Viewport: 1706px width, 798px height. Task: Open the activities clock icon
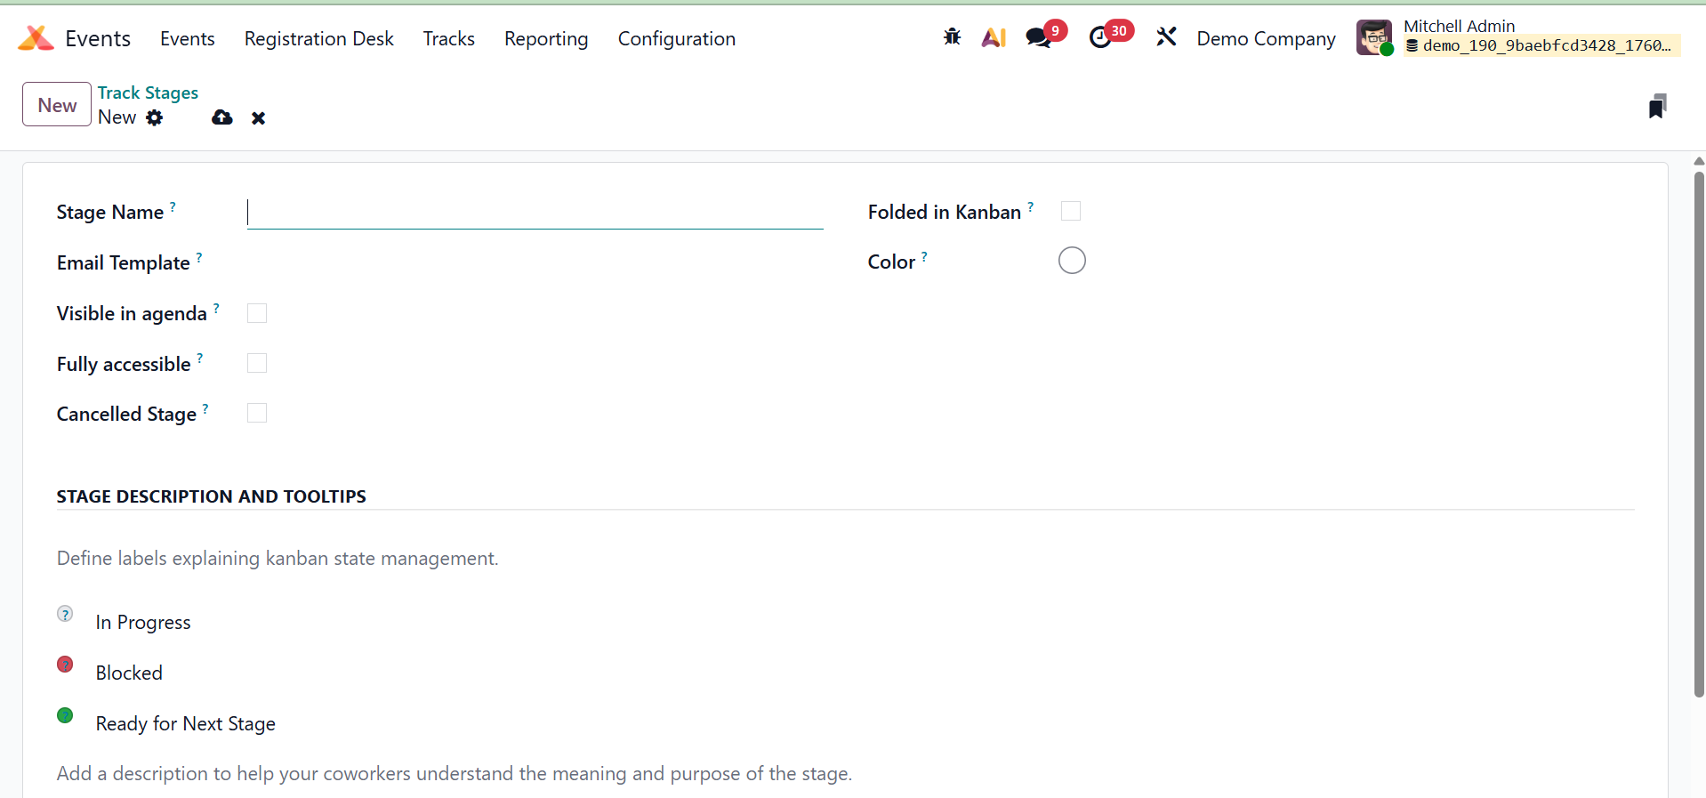click(x=1100, y=37)
